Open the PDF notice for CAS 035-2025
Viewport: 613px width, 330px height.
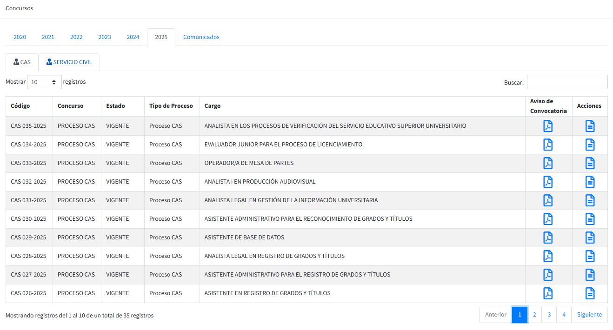coord(548,126)
